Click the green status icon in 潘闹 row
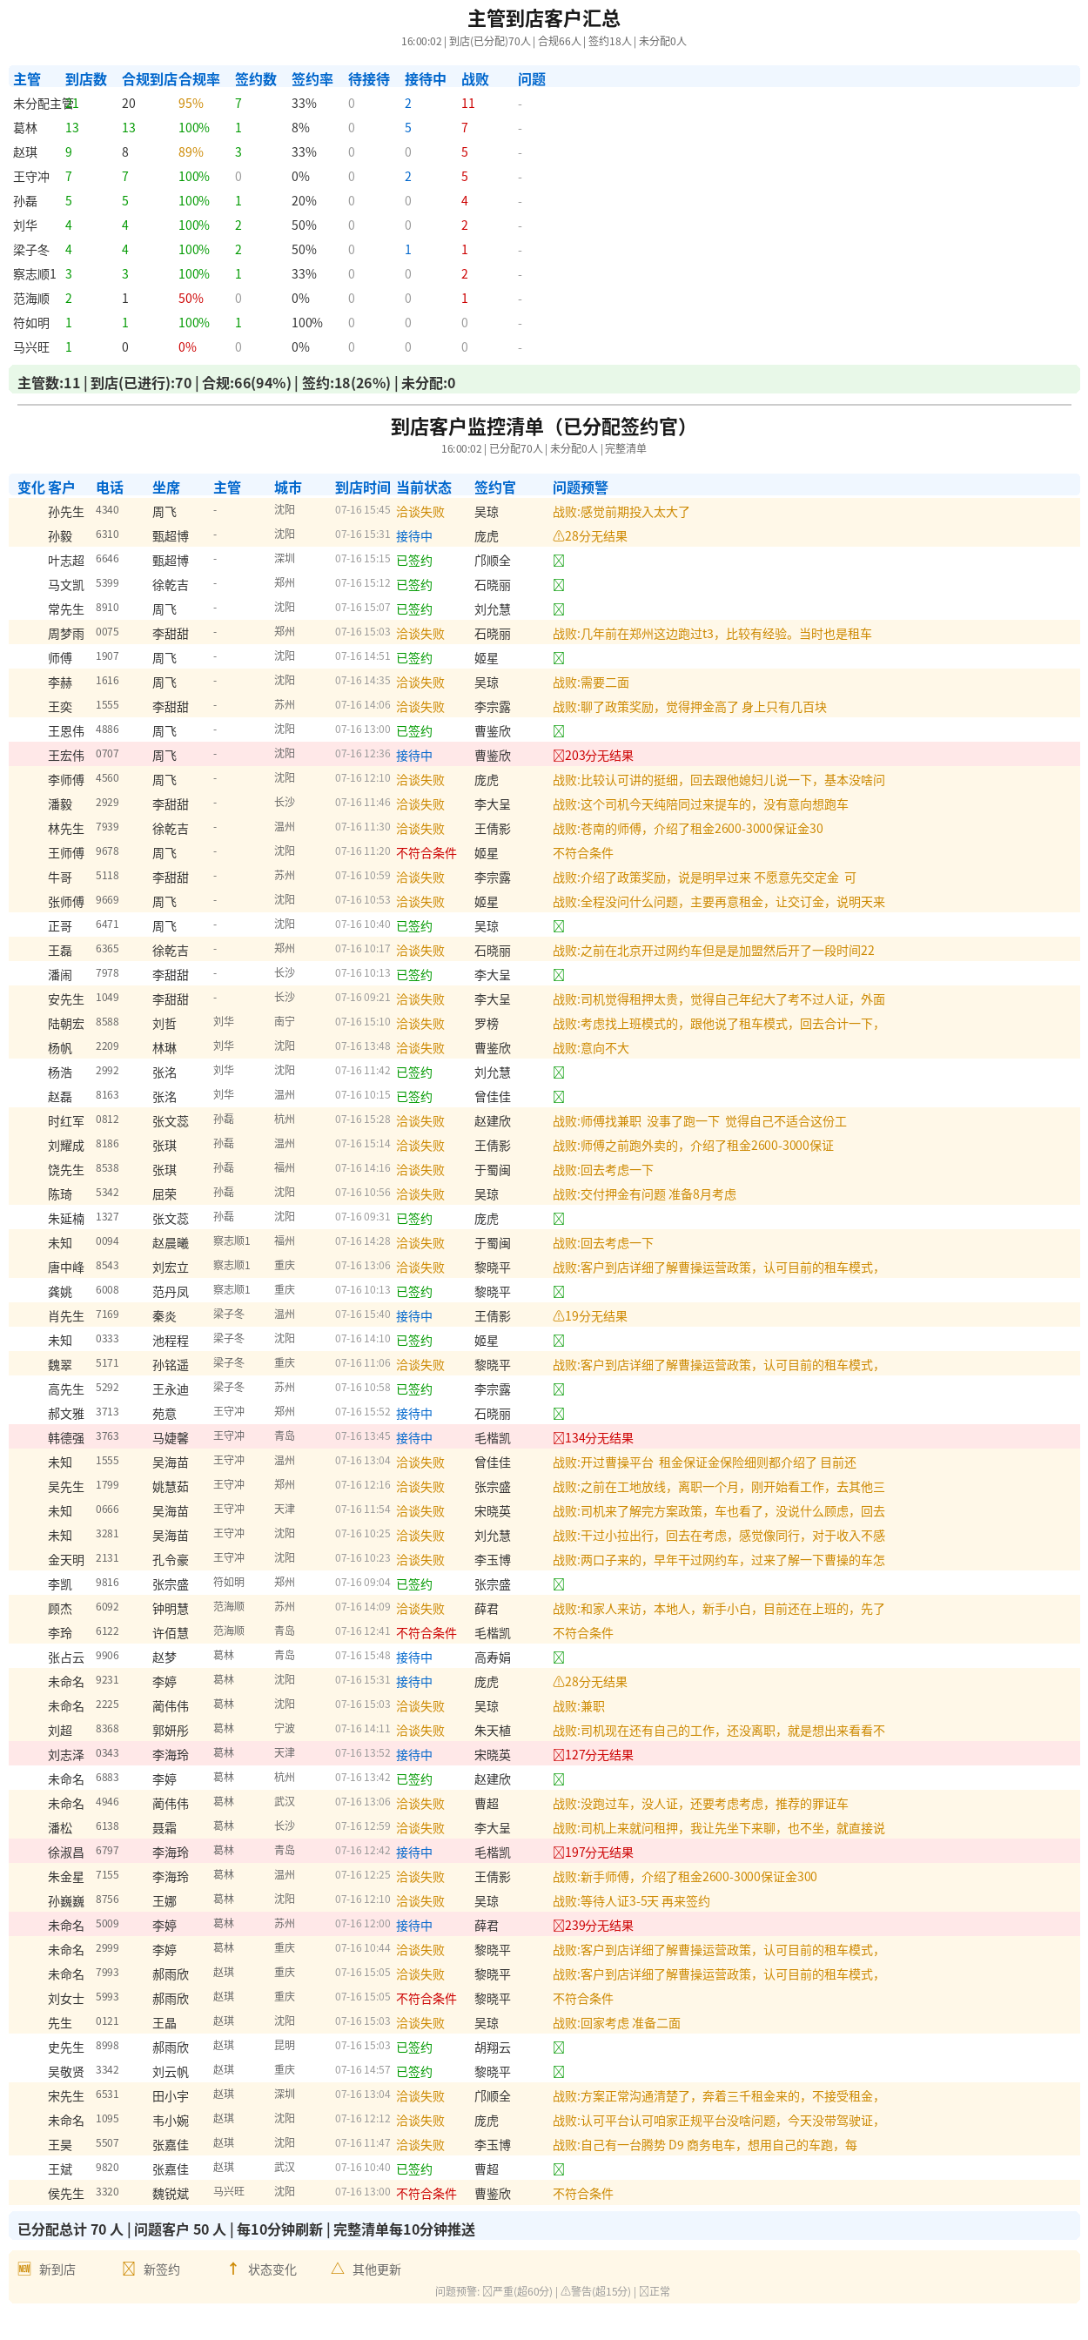1088x2340 pixels. tap(559, 975)
